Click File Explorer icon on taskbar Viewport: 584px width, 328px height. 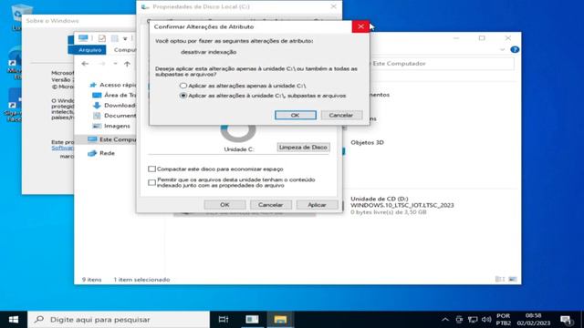coord(280,320)
